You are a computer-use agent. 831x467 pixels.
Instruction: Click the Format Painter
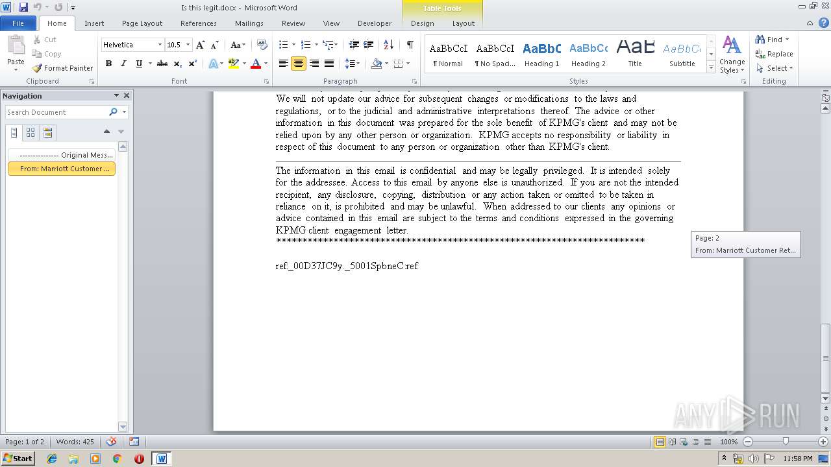62,68
